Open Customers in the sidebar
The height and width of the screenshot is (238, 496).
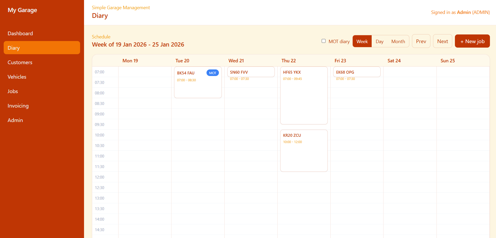[x=20, y=62]
